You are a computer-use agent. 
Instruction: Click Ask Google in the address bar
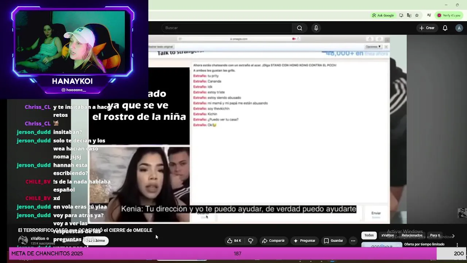click(383, 15)
